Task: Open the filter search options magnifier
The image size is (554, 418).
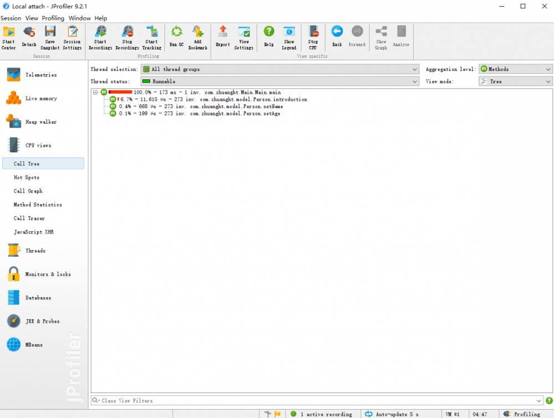Action: [95, 400]
